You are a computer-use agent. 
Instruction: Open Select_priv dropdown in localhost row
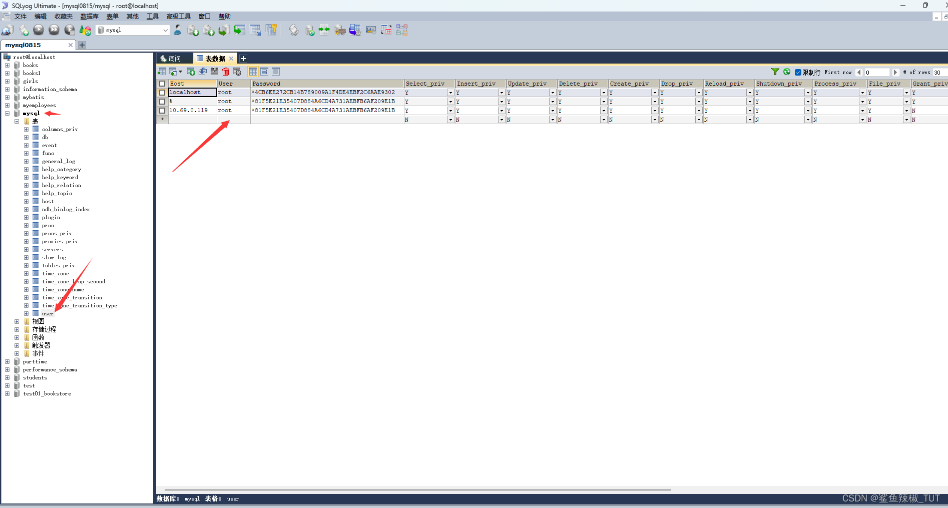point(450,93)
